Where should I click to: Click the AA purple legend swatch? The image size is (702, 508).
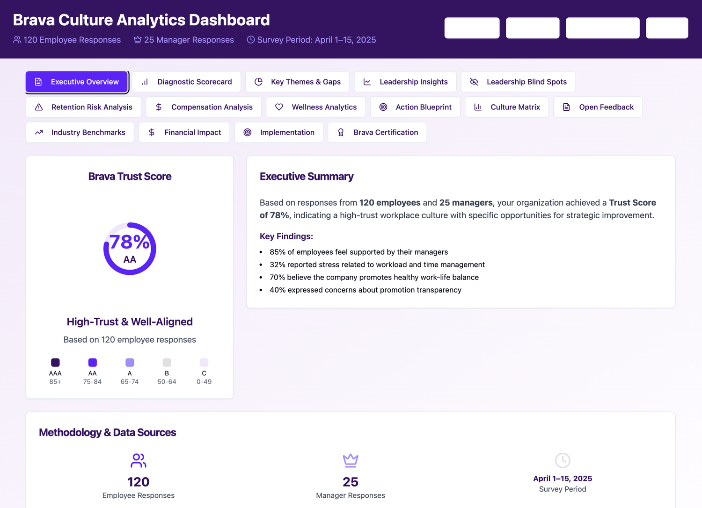(x=93, y=363)
